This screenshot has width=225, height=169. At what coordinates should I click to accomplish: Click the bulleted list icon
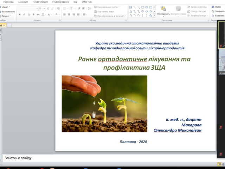coord(65,8)
